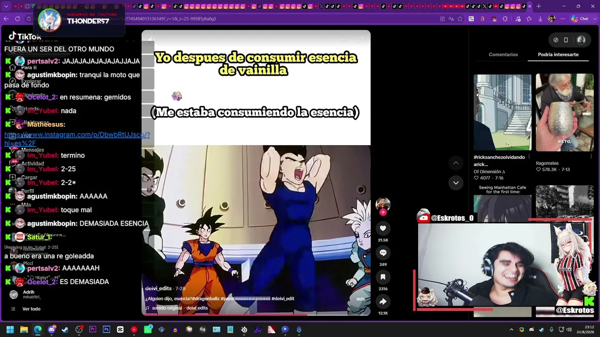Click the phone app icon in TikTok header
Viewport: 600px width, 337px height.
[566, 40]
